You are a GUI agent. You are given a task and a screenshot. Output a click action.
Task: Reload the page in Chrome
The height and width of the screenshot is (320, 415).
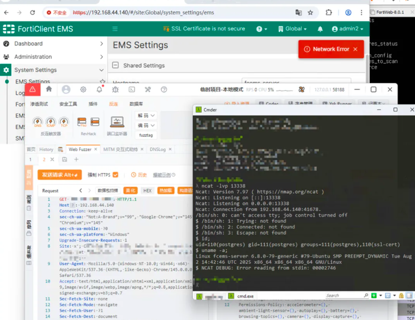pos(32,12)
